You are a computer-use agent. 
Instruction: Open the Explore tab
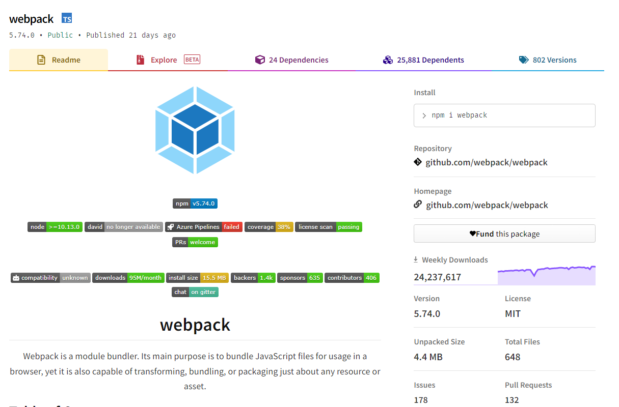(x=168, y=60)
